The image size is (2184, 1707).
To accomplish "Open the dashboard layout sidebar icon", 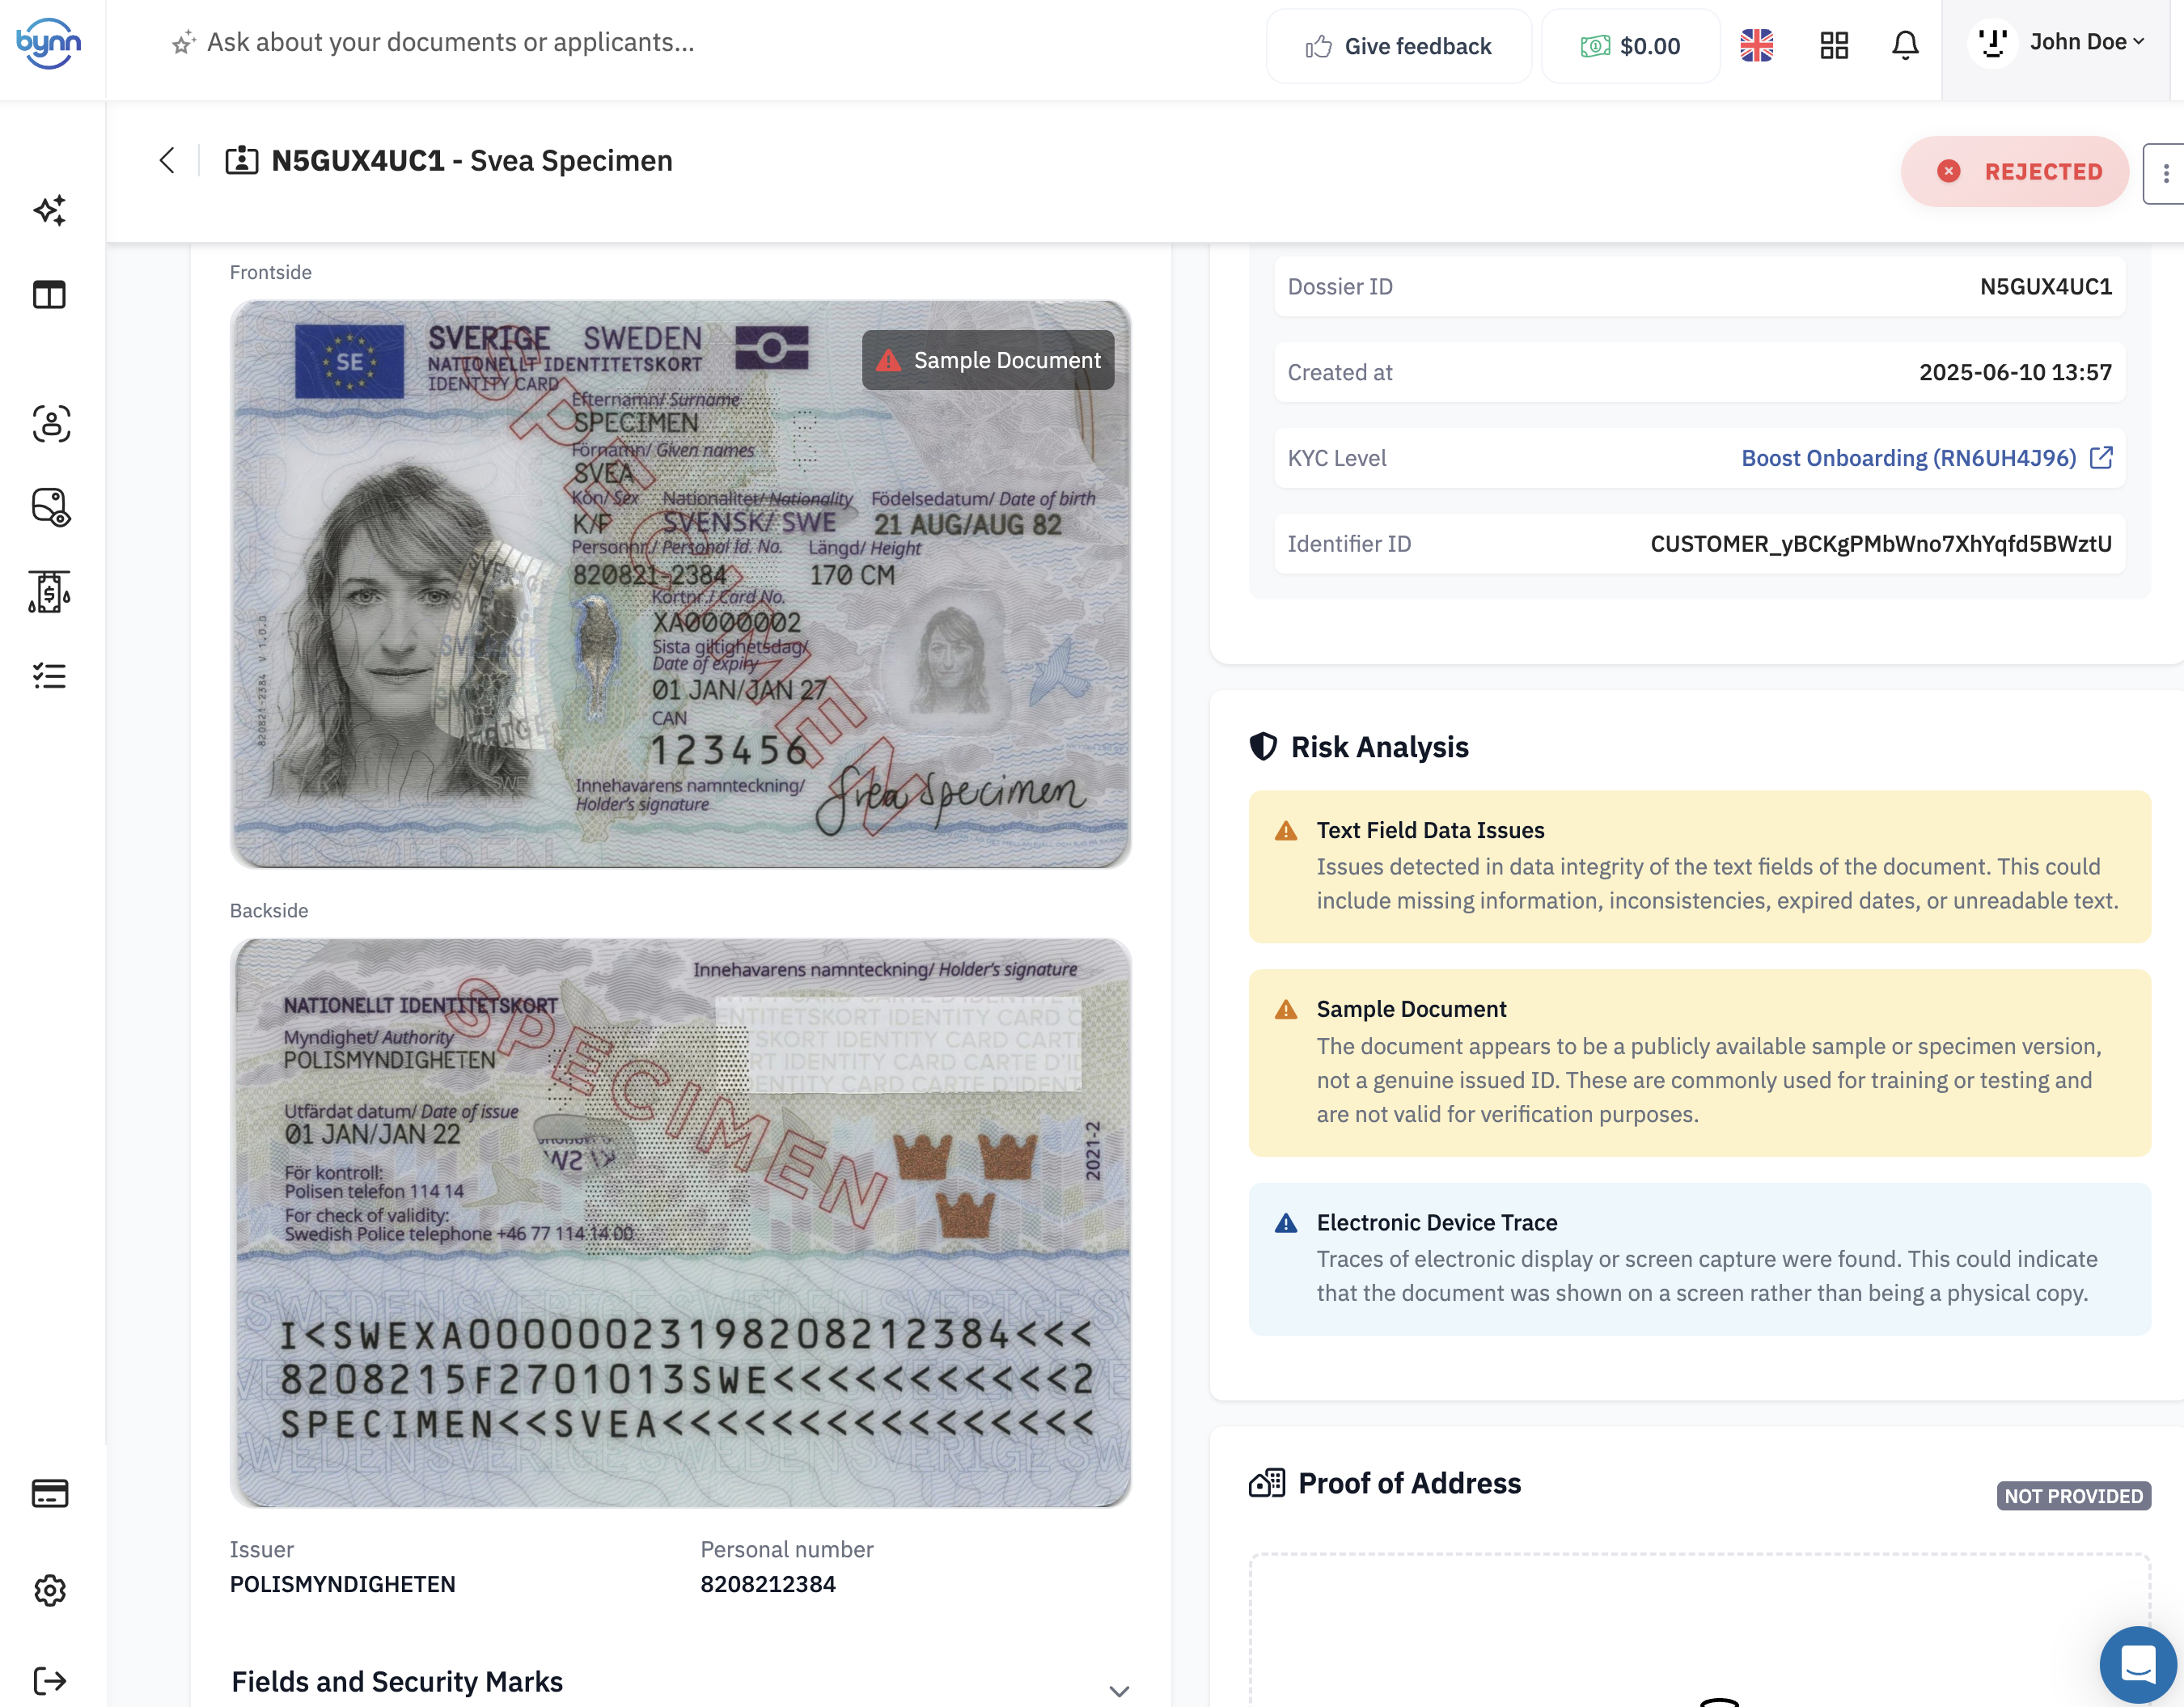I will coord(50,295).
